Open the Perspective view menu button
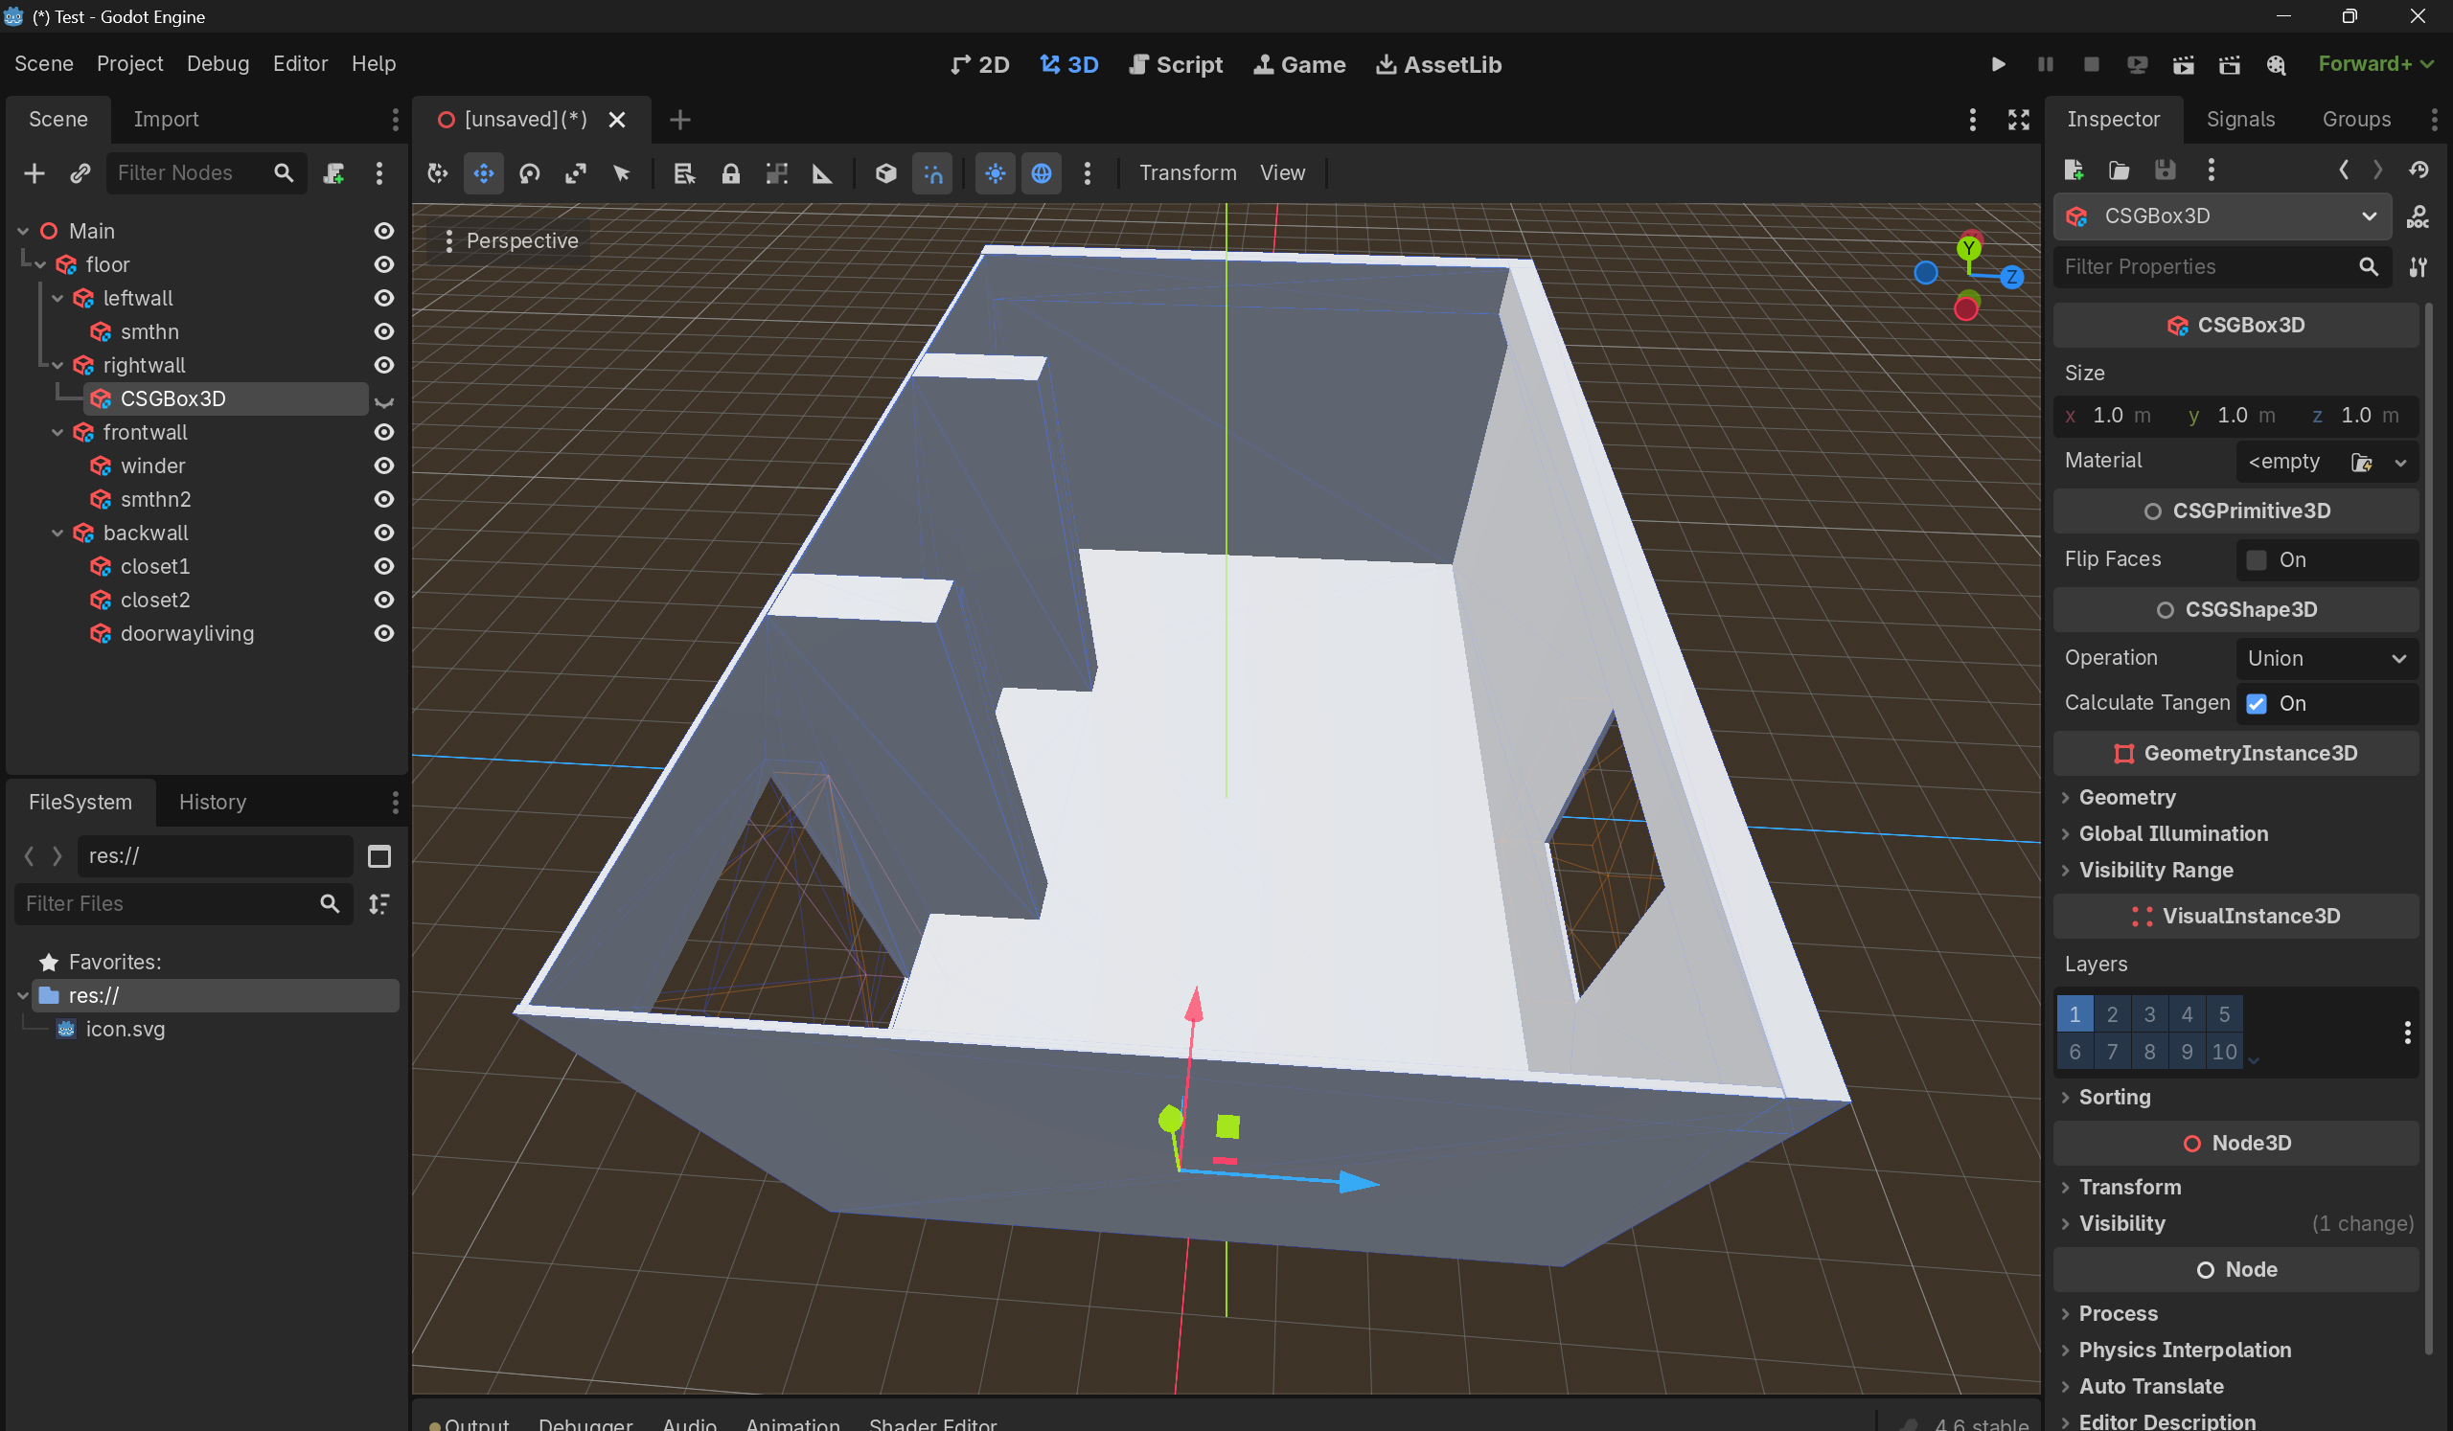This screenshot has width=2453, height=1431. (x=511, y=241)
